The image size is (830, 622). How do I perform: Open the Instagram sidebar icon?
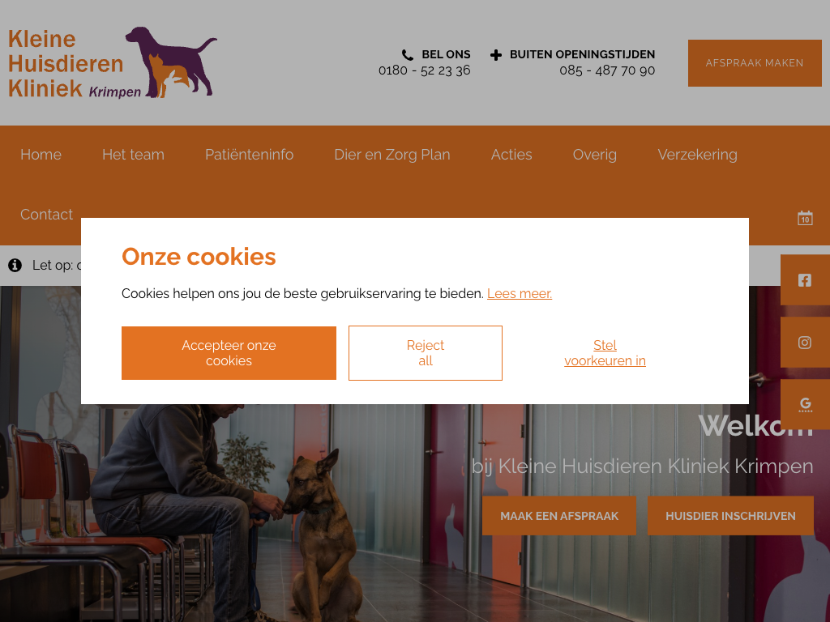pyautogui.click(x=805, y=343)
